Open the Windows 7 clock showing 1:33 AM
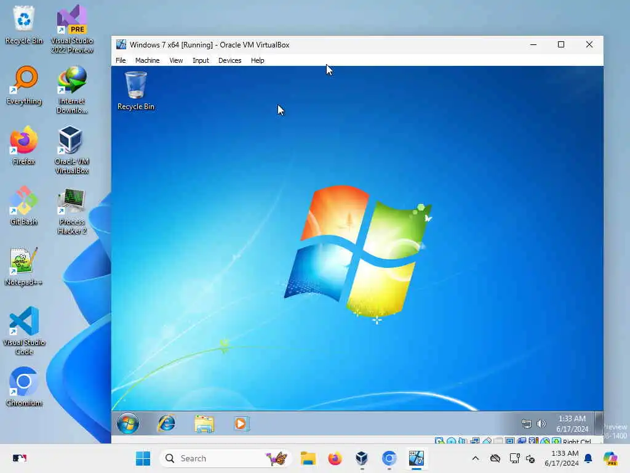Viewport: 630px width, 473px height. coord(572,424)
